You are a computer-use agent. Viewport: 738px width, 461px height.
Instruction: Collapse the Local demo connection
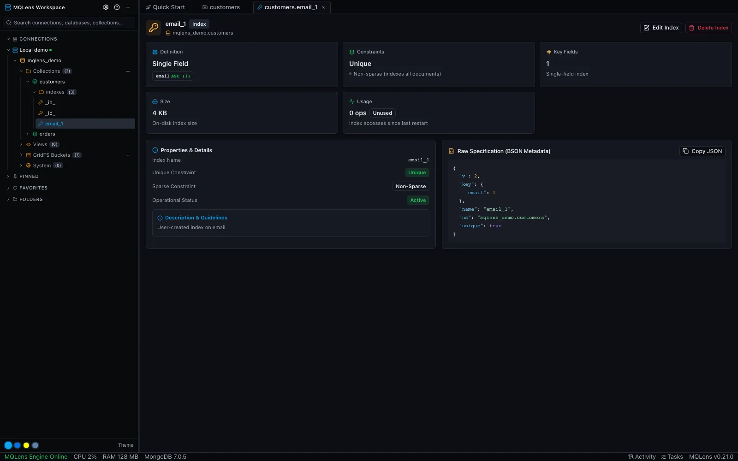(x=8, y=50)
